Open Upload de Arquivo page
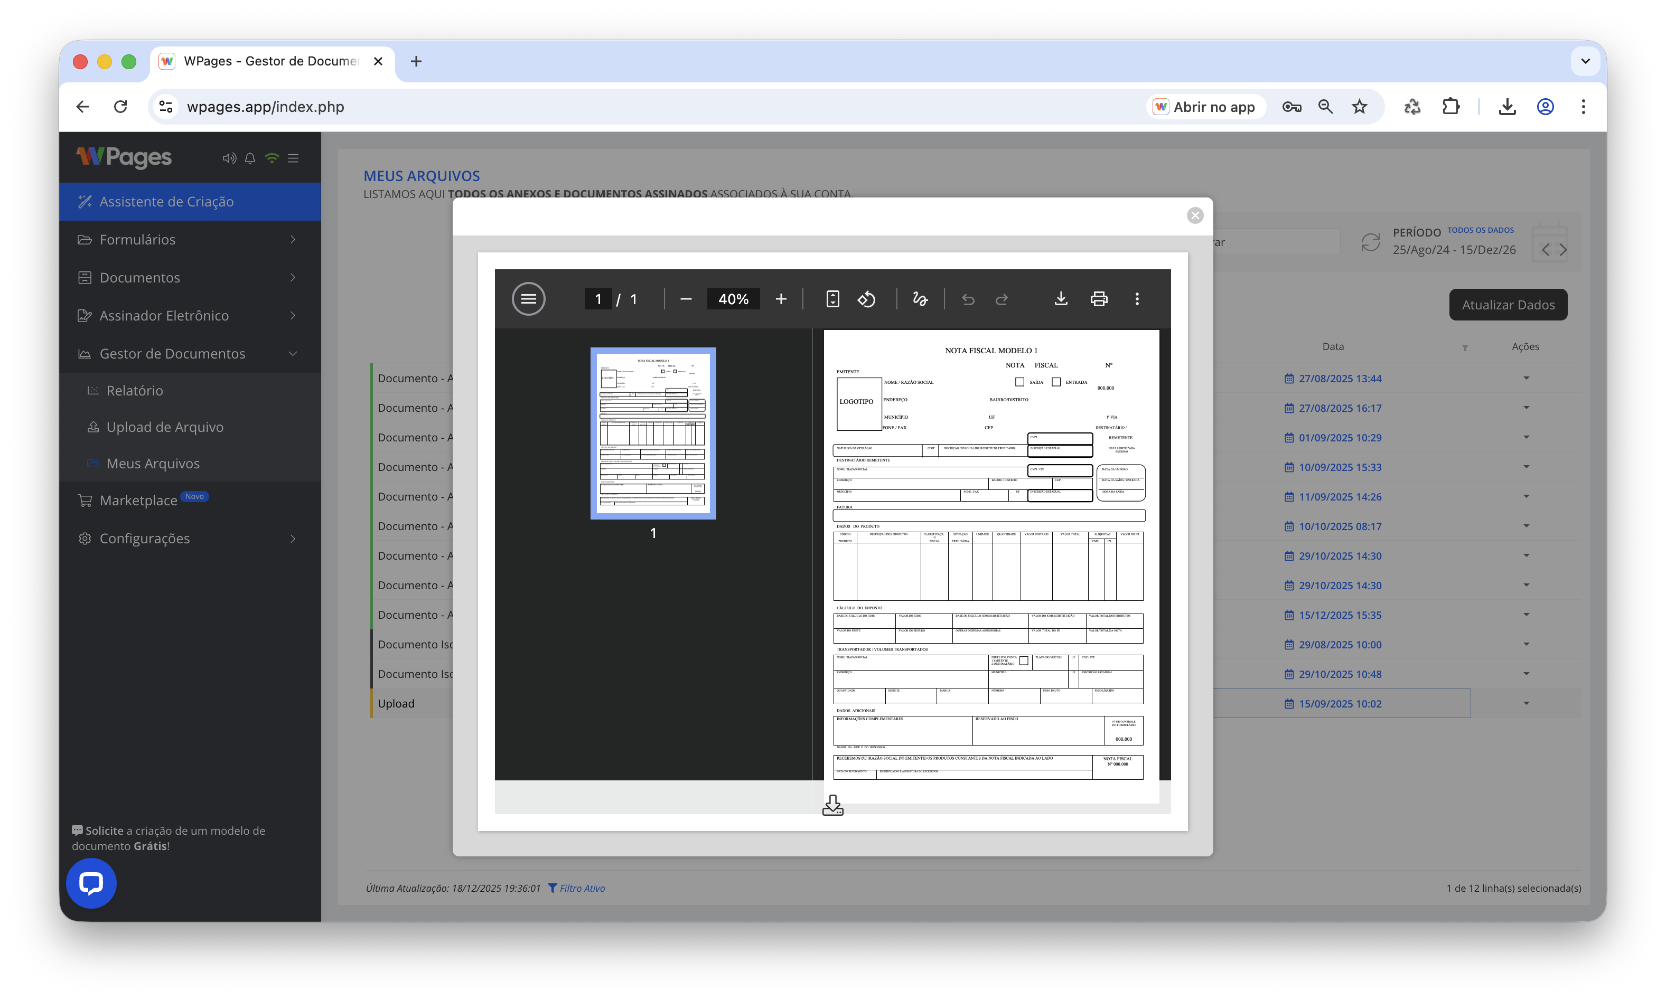 coord(164,427)
